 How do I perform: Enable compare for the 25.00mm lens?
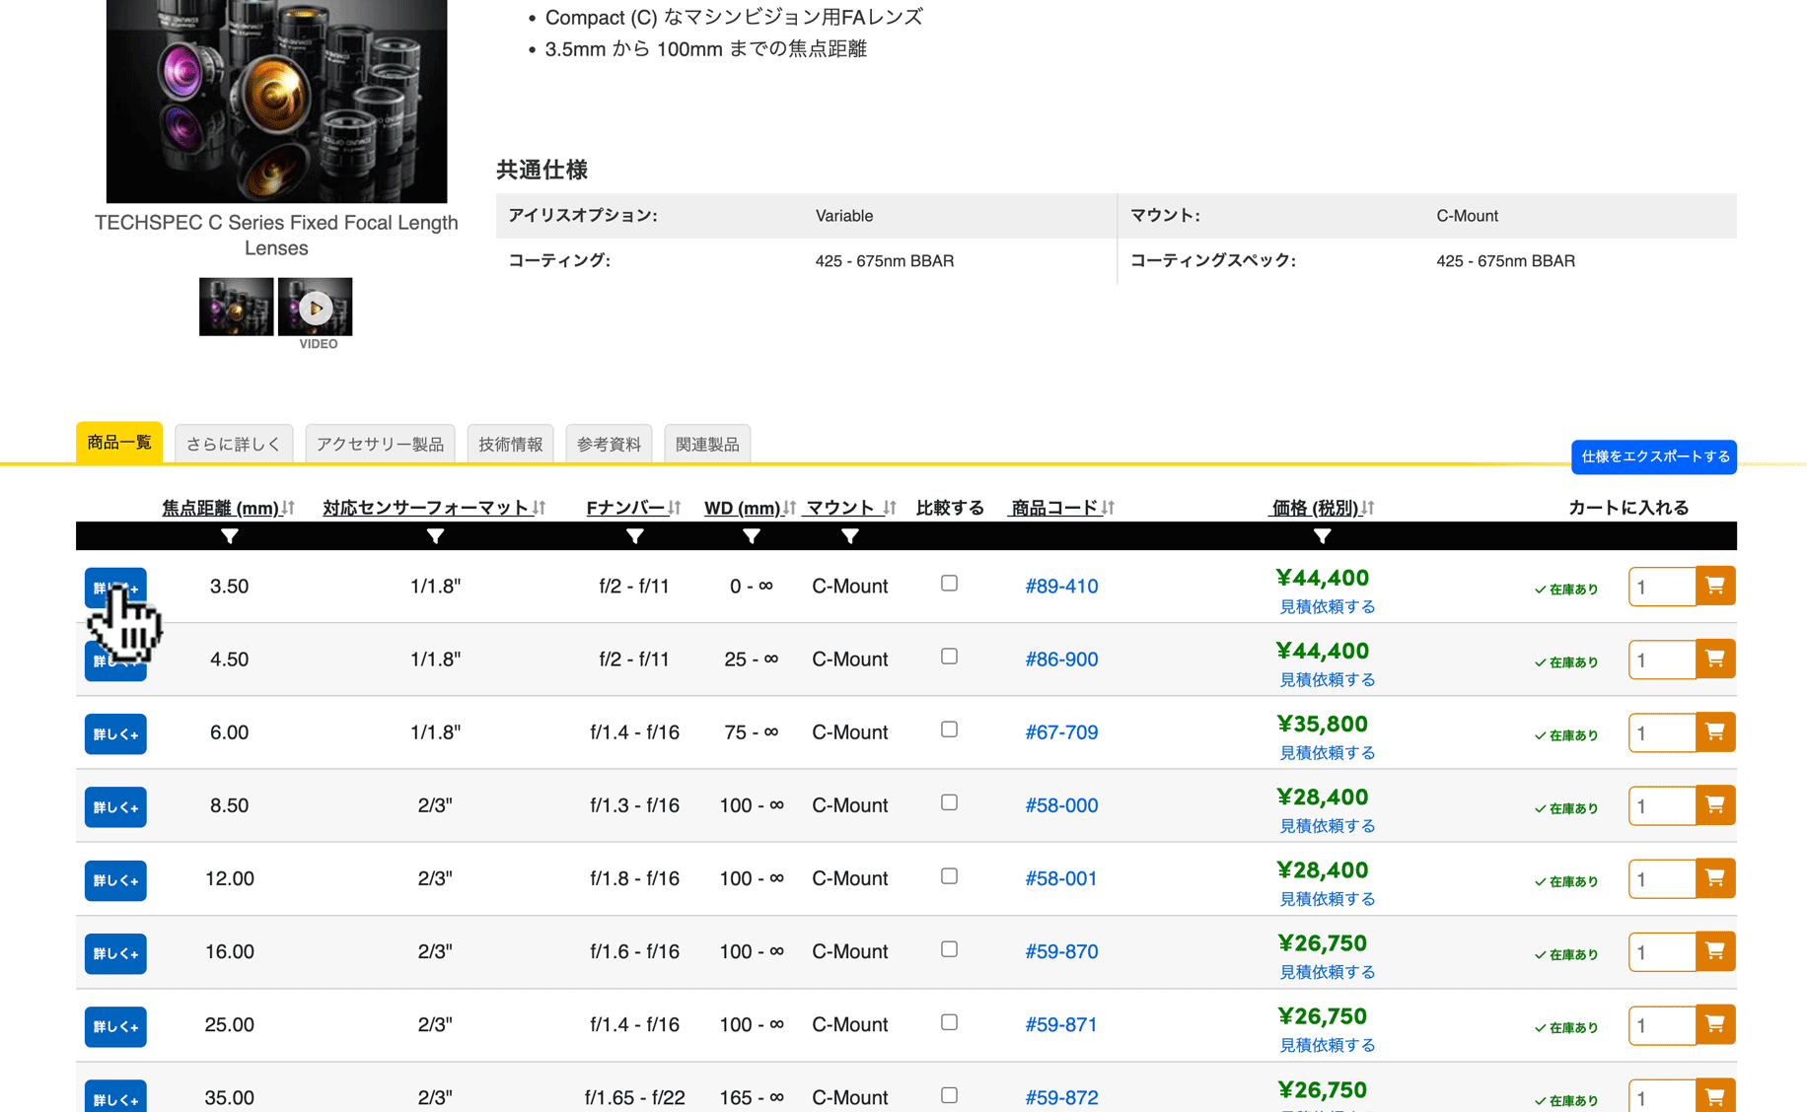pos(949,1022)
